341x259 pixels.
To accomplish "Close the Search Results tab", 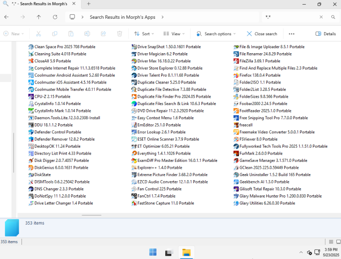I will click(74, 4).
